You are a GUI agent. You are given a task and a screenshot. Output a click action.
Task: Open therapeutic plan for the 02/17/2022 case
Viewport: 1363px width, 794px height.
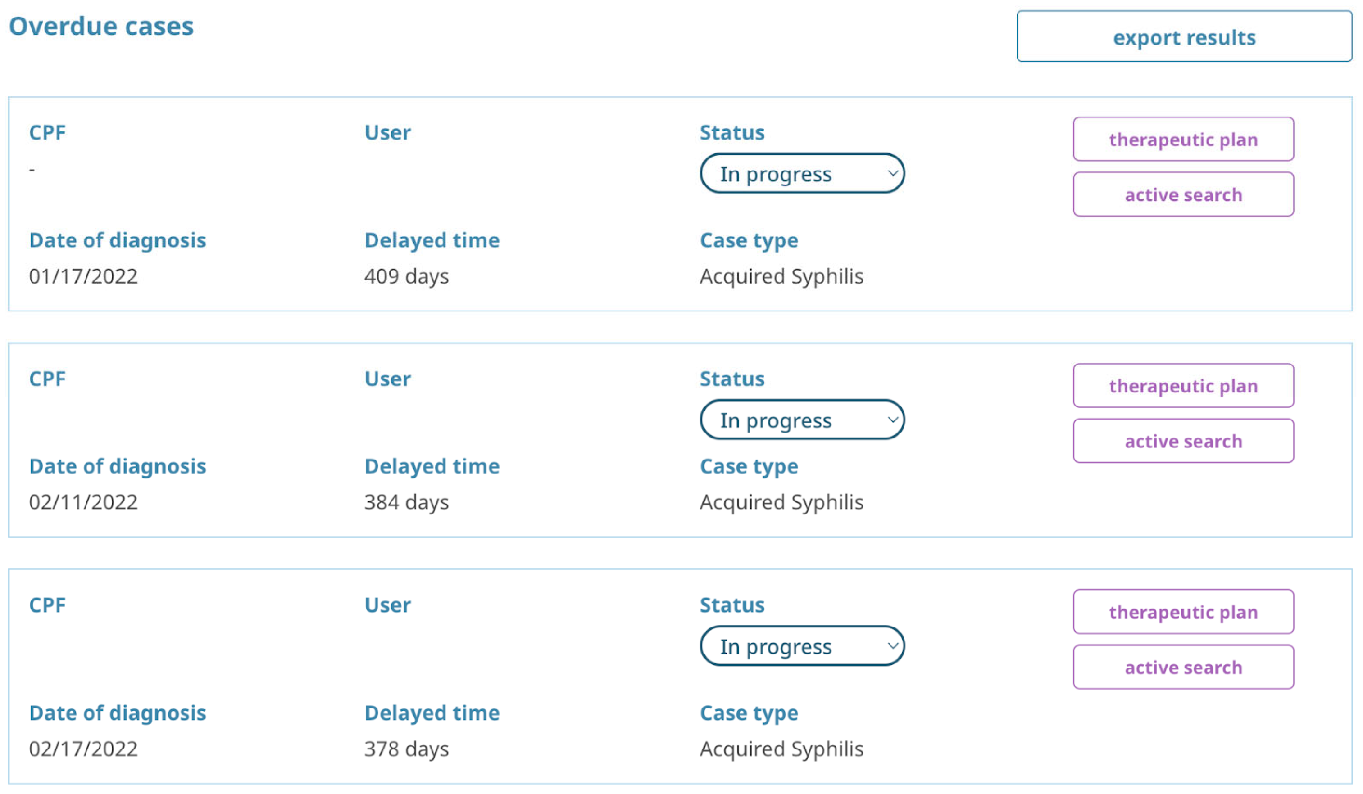(1183, 612)
